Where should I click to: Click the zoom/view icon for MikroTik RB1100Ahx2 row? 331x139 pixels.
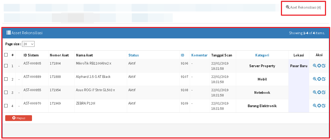pyautogui.click(x=314, y=66)
